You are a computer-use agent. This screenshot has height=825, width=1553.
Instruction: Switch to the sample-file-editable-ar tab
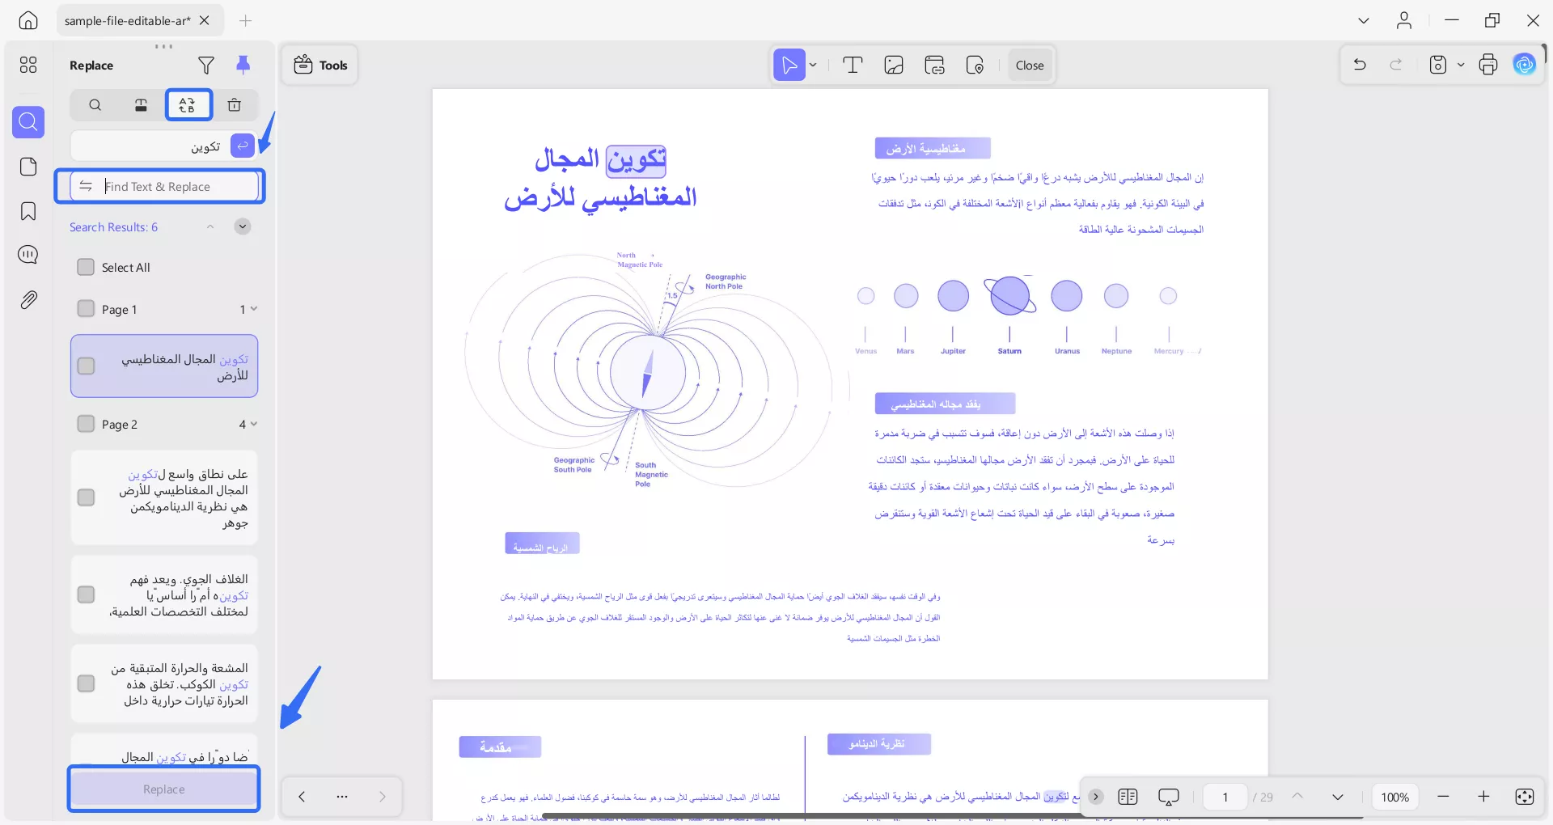[x=128, y=20]
